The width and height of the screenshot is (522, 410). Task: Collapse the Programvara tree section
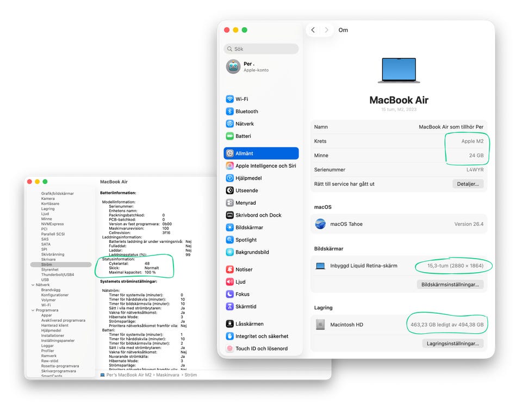[33, 310]
